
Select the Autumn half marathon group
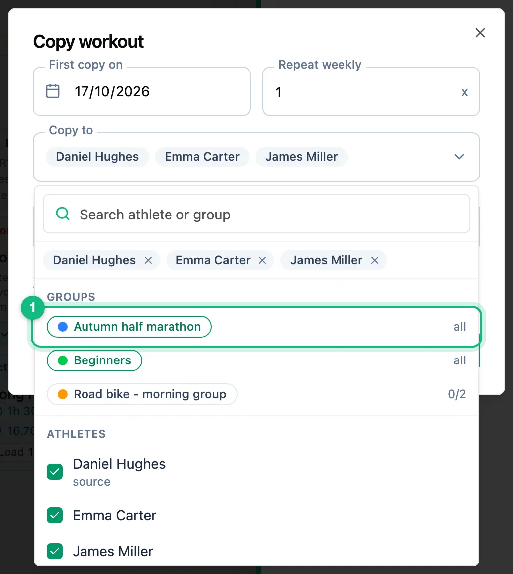click(129, 327)
